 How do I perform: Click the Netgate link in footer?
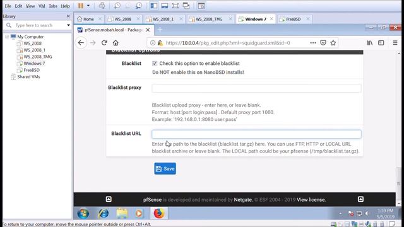click(x=242, y=200)
